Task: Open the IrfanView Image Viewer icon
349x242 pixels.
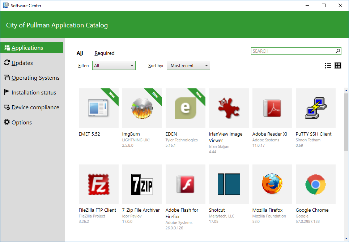Action: [x=229, y=108]
